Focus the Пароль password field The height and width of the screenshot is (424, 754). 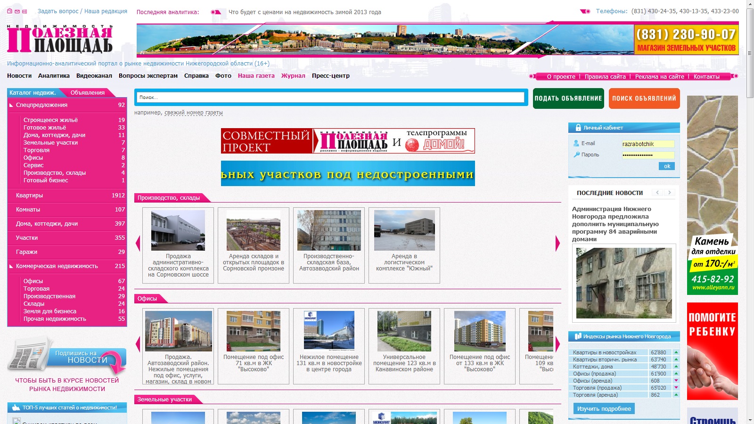[648, 155]
